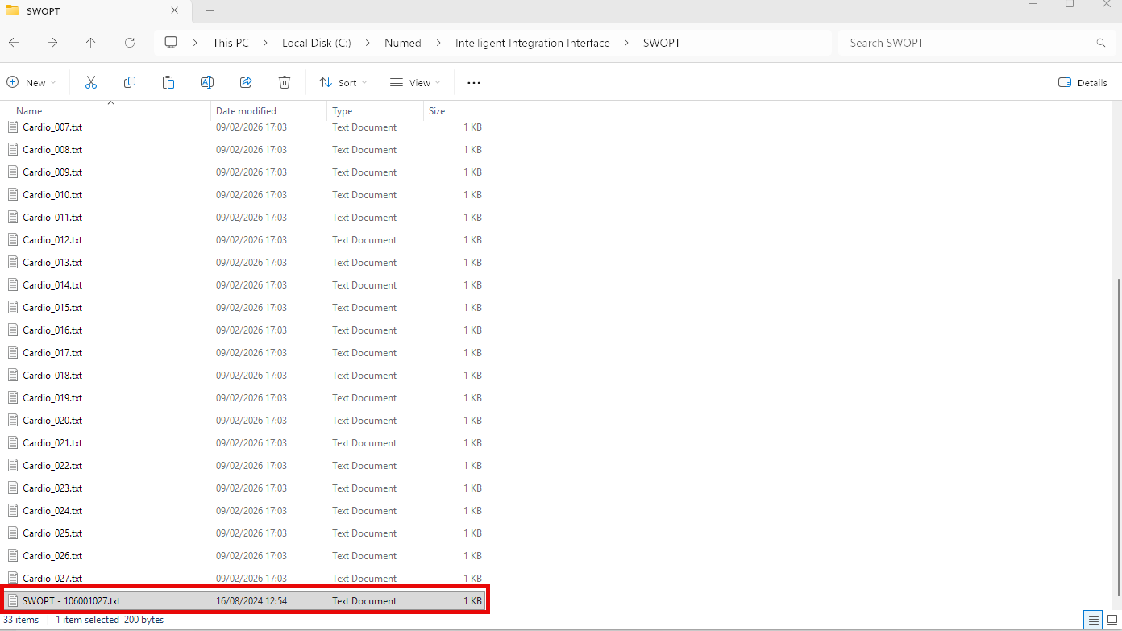Open the See more ellipsis menu
Screen dimensions: 1122x631
click(x=474, y=82)
